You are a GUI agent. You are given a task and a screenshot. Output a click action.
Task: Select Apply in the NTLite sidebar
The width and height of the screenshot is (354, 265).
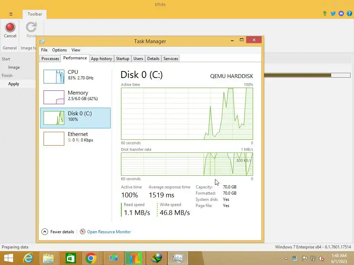tap(13, 84)
